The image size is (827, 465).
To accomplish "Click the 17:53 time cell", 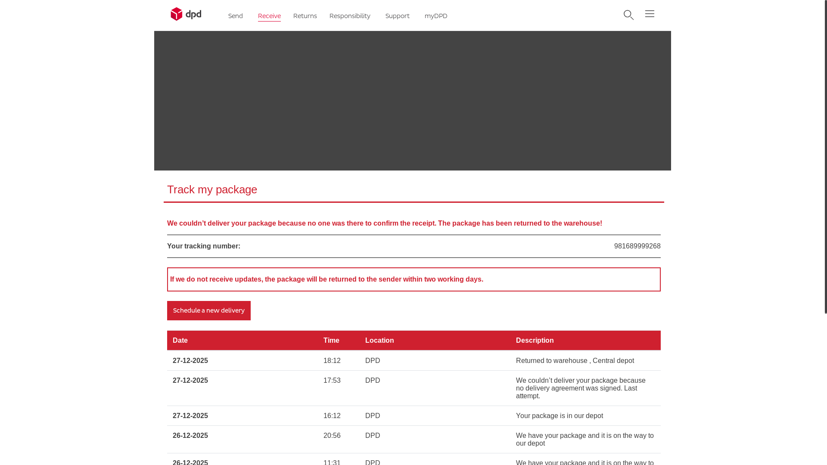I will [332, 381].
